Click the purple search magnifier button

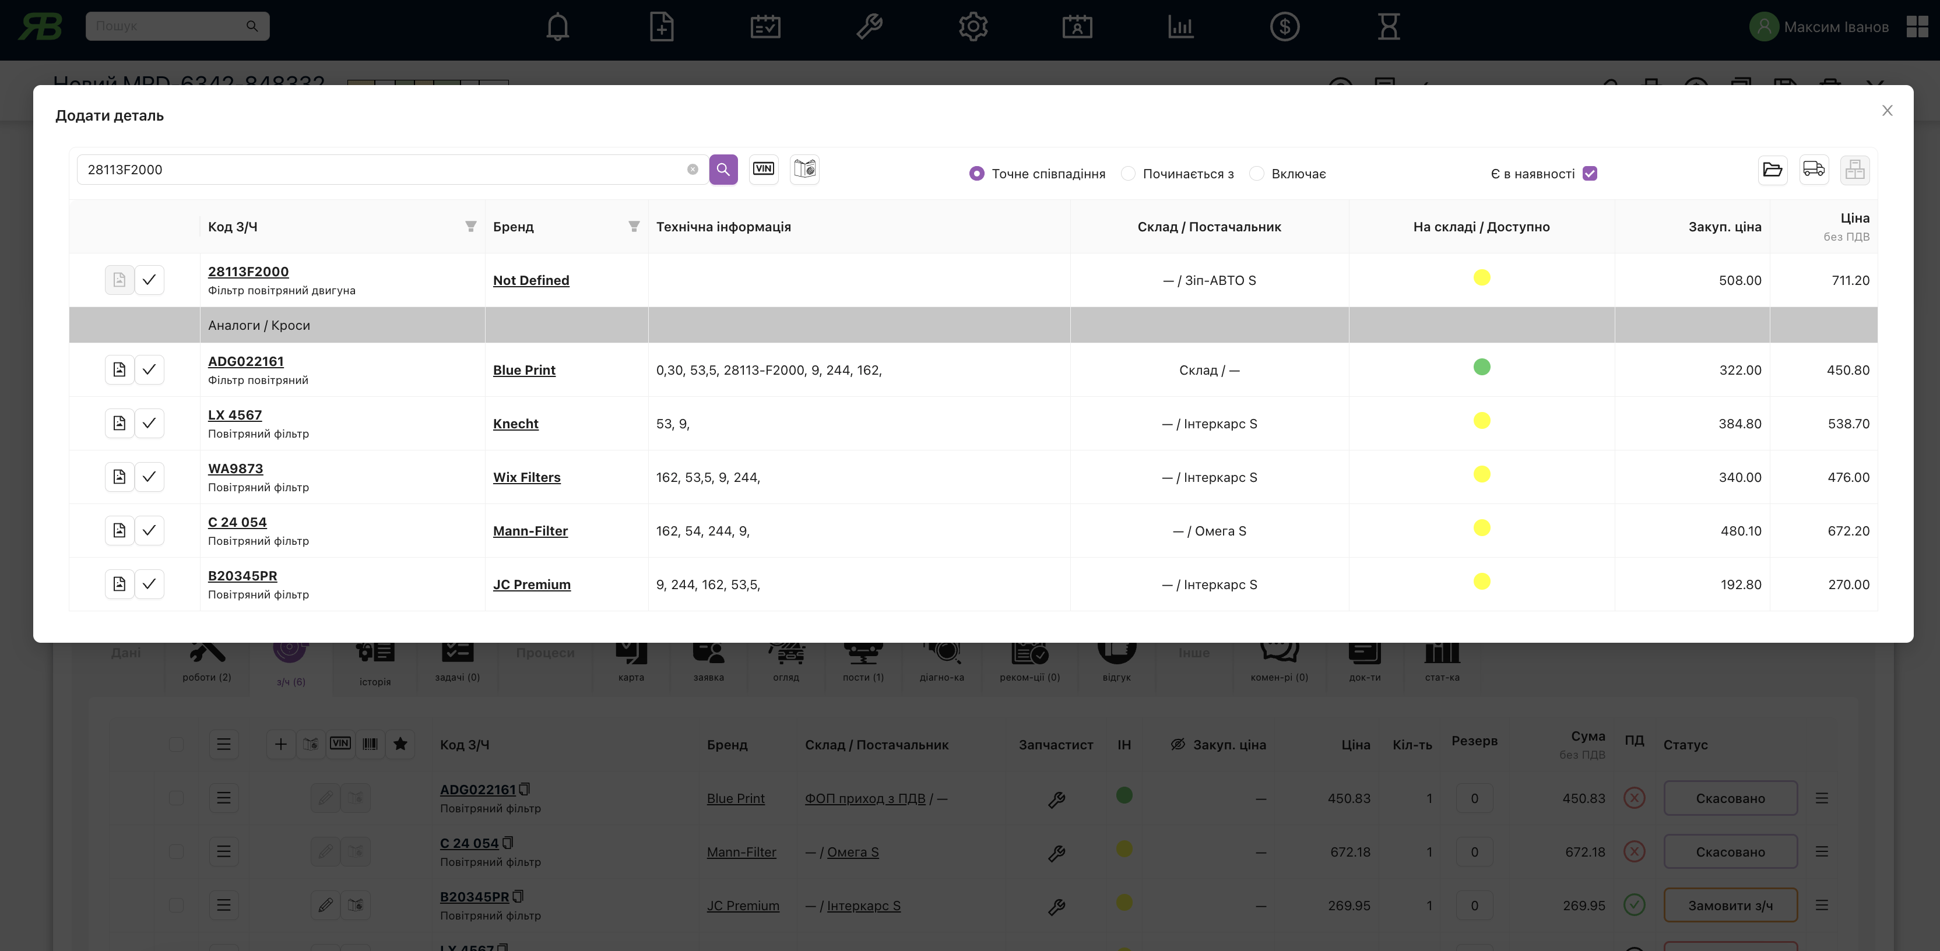(x=723, y=170)
